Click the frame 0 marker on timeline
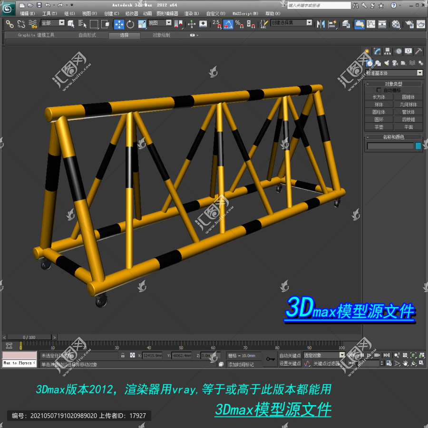428x428 pixels. pos(21,346)
